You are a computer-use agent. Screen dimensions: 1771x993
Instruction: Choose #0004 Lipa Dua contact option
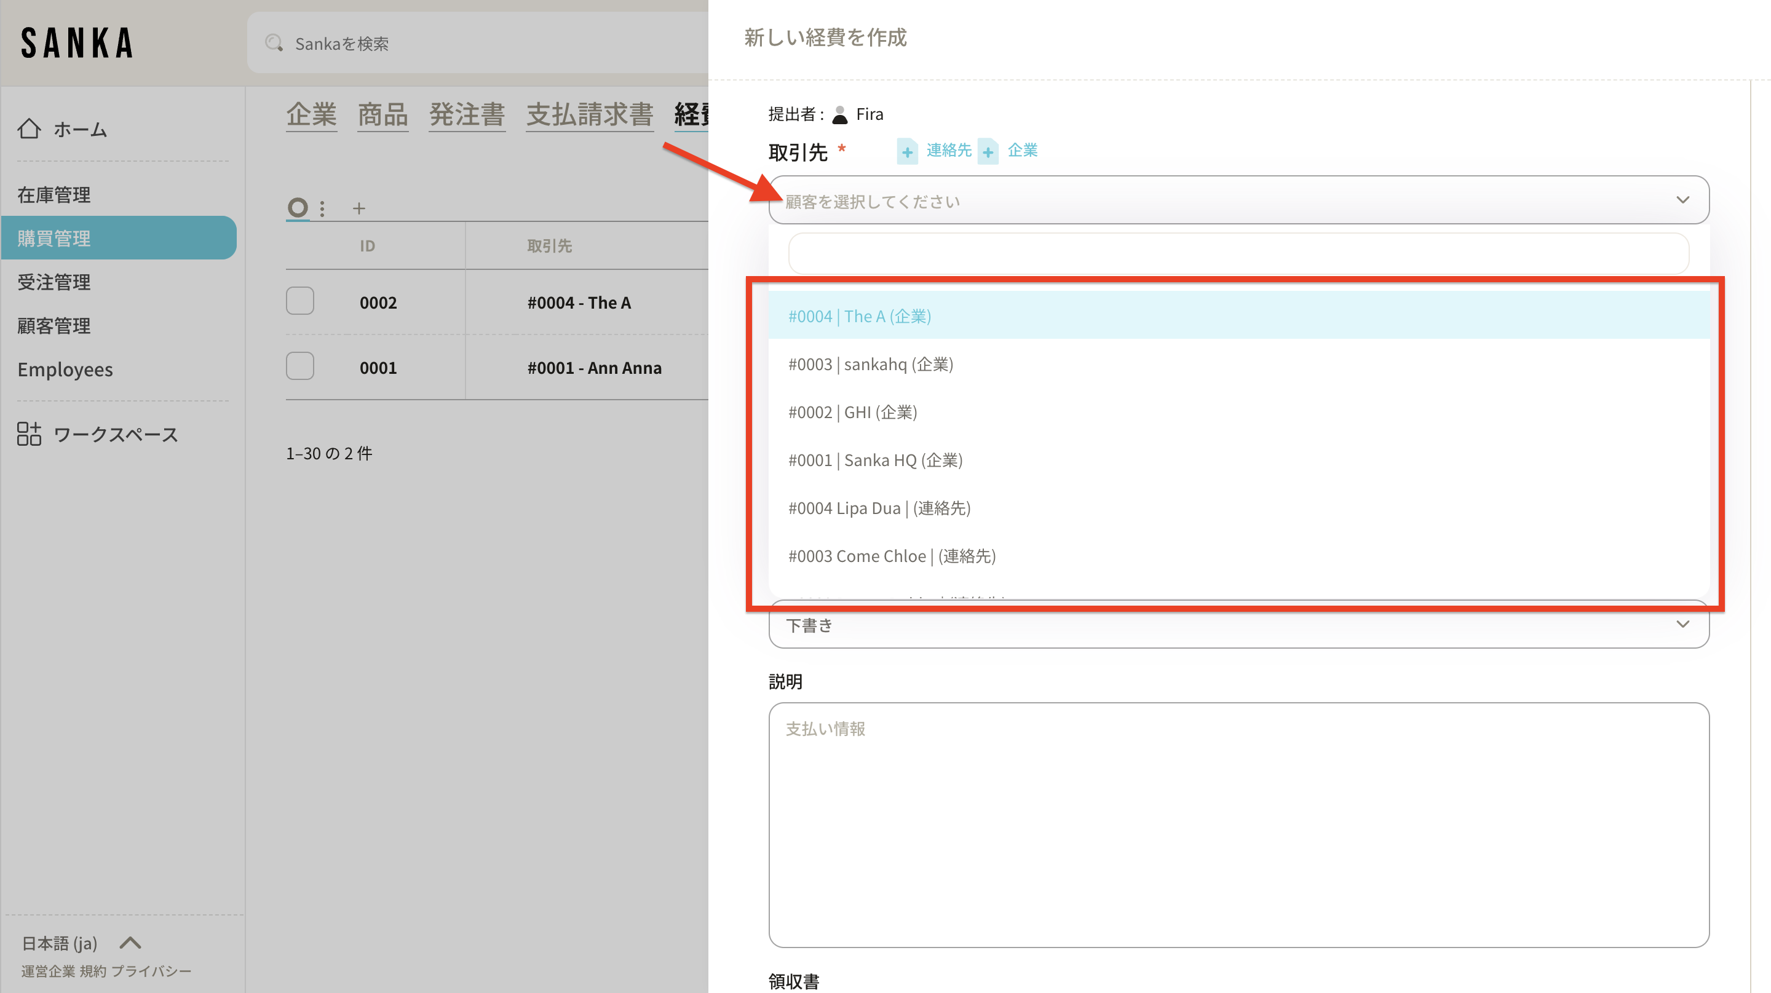pos(879,508)
